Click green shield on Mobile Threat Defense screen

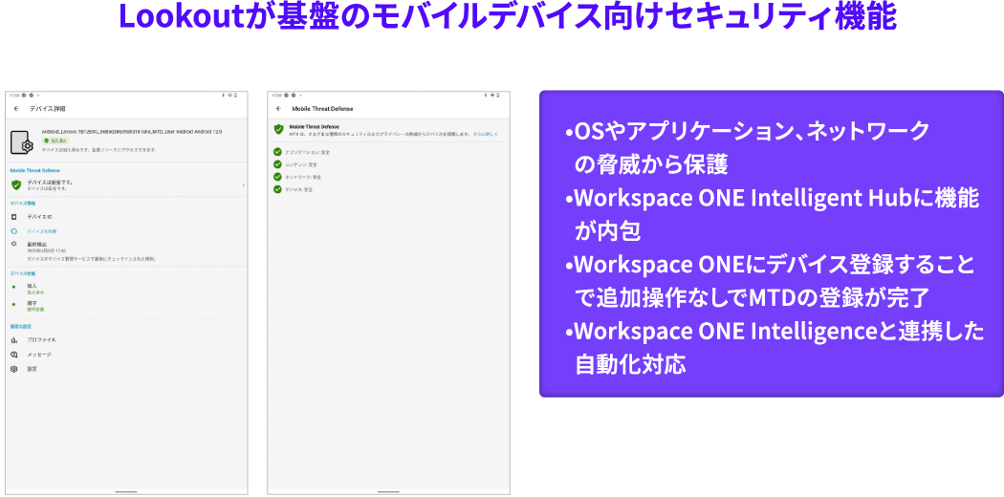pos(278,129)
